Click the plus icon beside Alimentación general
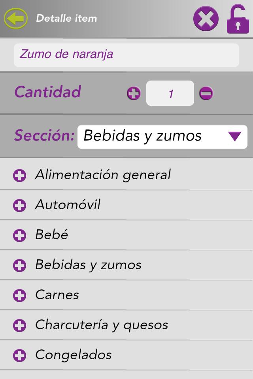 [19, 175]
